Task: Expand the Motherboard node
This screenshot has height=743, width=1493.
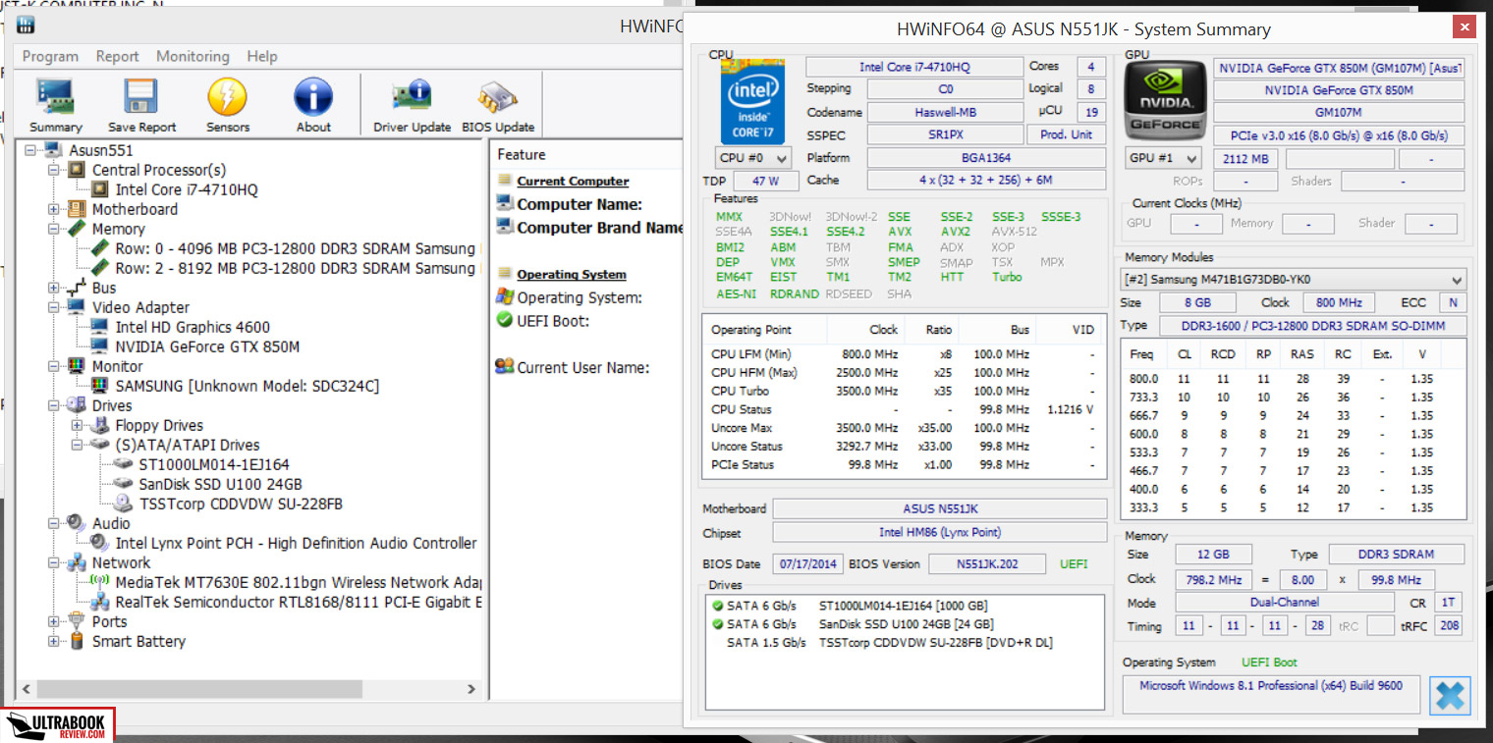Action: pyautogui.click(x=54, y=209)
